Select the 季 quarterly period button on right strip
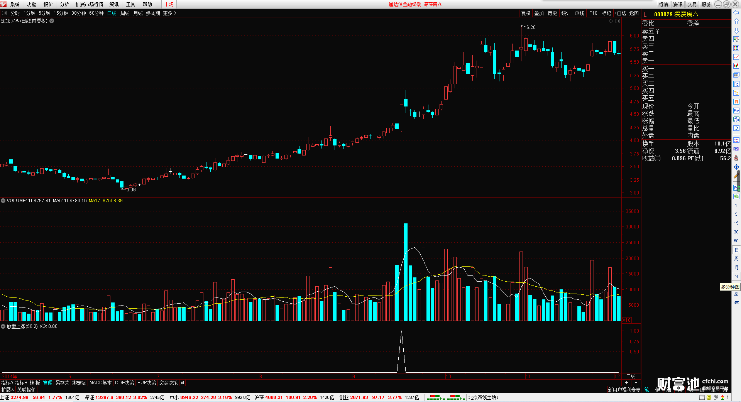Screen dimensions: 741x402 pos(736,294)
